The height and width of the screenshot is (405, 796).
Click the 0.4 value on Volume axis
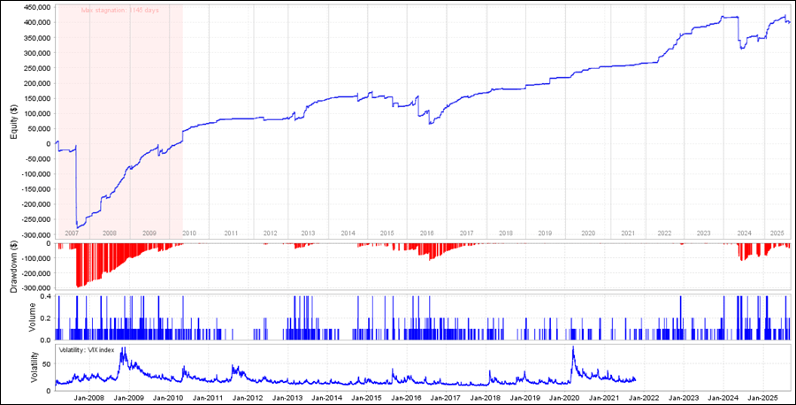click(x=47, y=296)
